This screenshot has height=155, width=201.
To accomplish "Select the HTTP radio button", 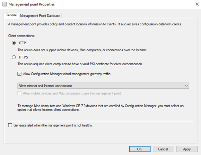I will [x=14, y=43].
